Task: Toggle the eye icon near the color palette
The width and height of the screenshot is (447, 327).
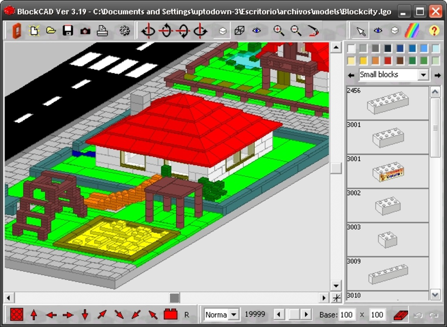Action: point(378,30)
